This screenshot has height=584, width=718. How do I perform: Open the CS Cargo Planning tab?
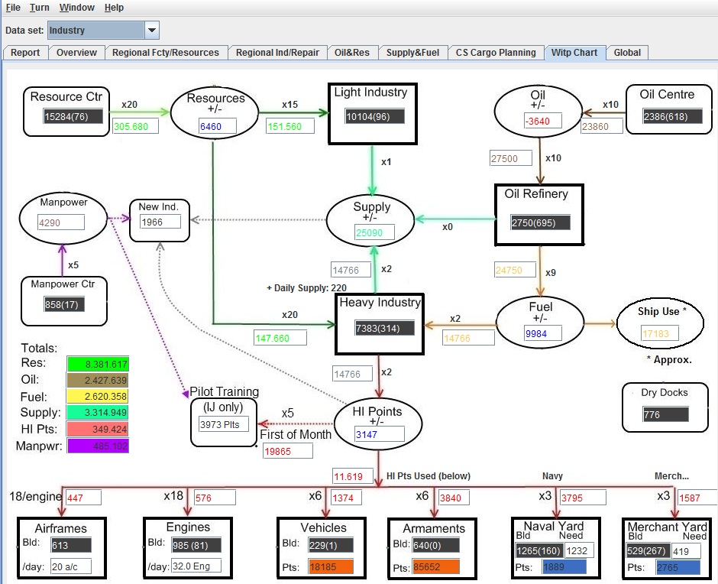[496, 53]
